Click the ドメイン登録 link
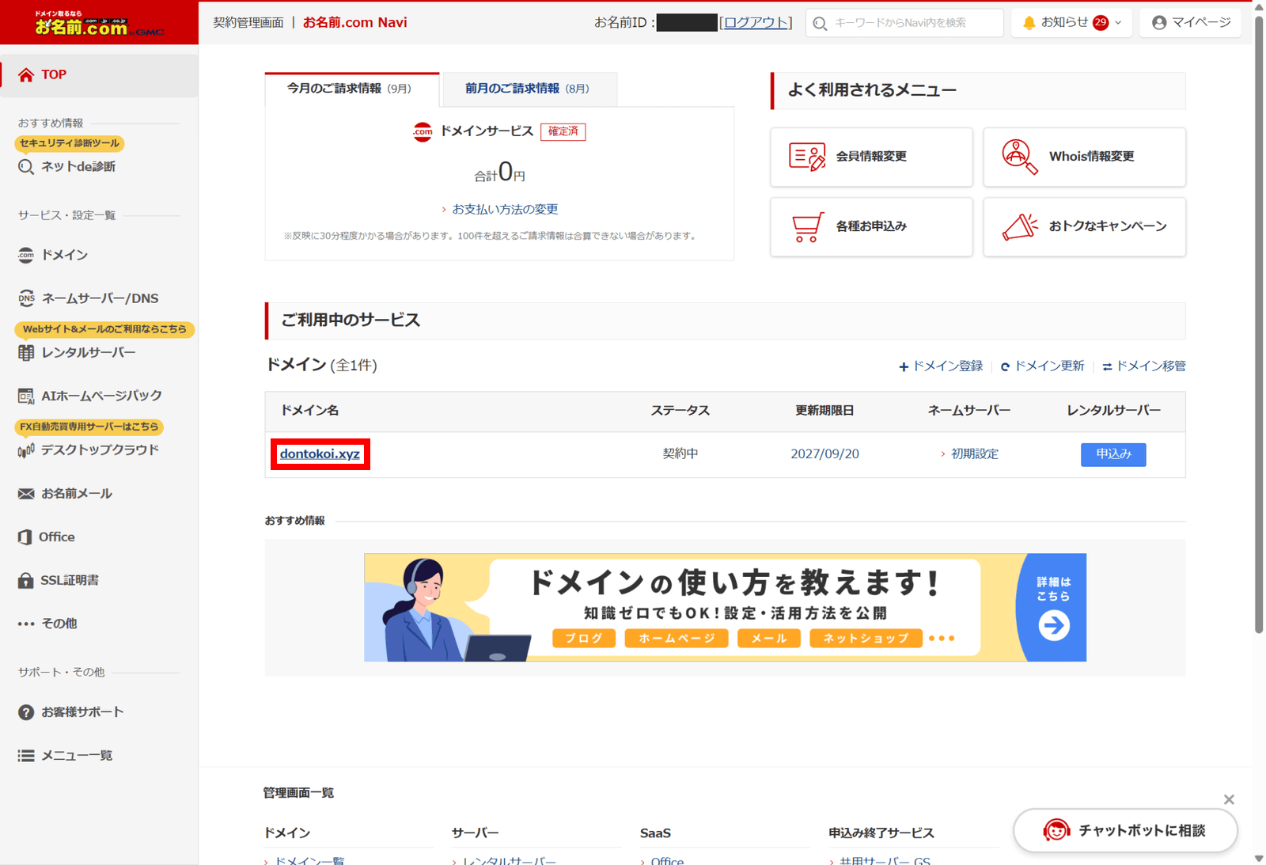This screenshot has height=865, width=1266. coord(941,366)
